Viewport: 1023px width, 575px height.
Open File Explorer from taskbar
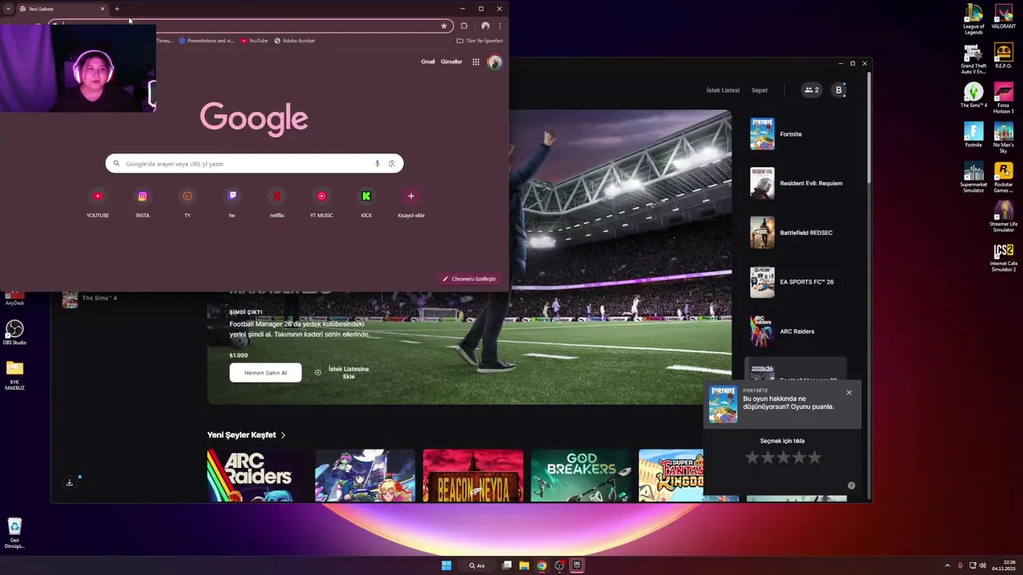point(524,565)
